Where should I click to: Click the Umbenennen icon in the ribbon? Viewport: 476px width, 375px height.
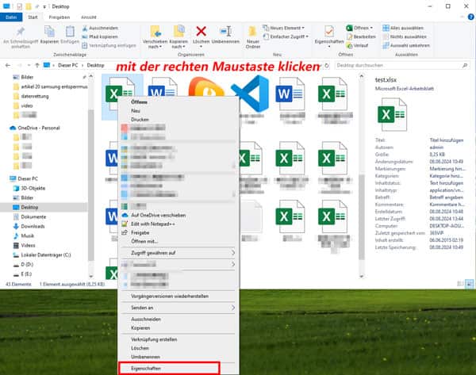(x=229, y=33)
